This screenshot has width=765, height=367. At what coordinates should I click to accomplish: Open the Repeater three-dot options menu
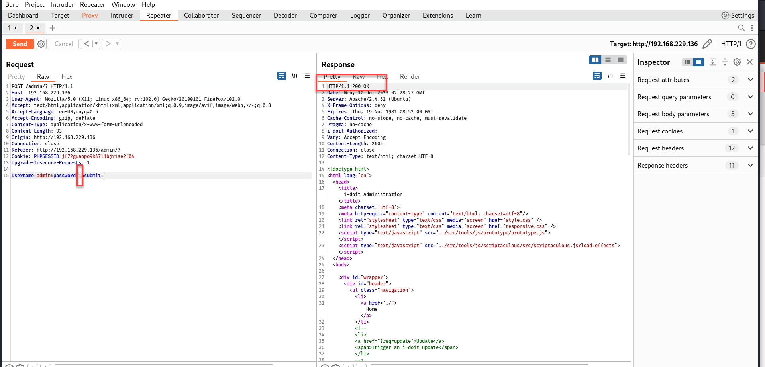click(752, 28)
